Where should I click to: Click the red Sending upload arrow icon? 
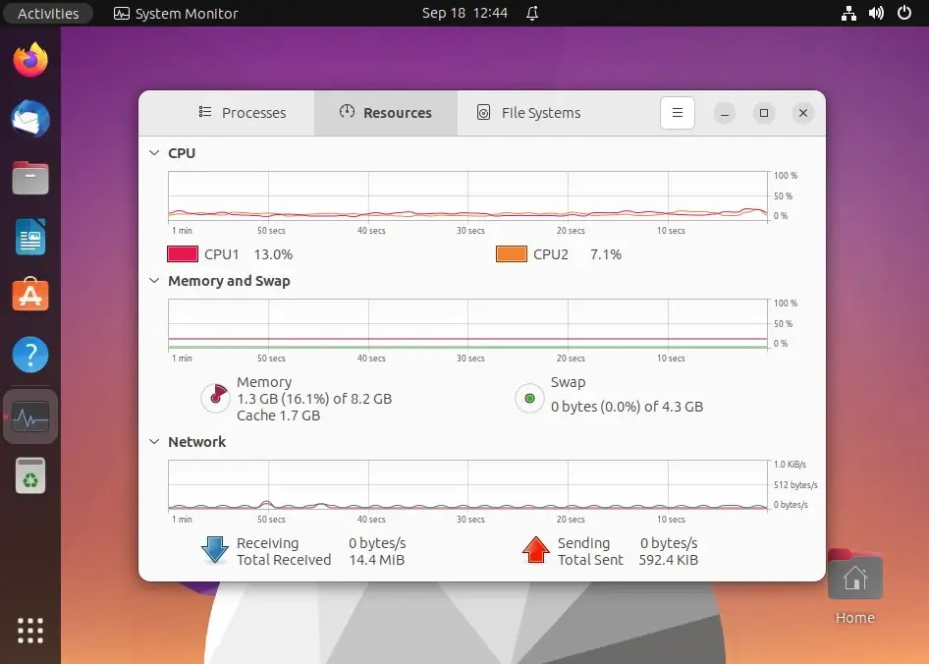[x=535, y=550]
